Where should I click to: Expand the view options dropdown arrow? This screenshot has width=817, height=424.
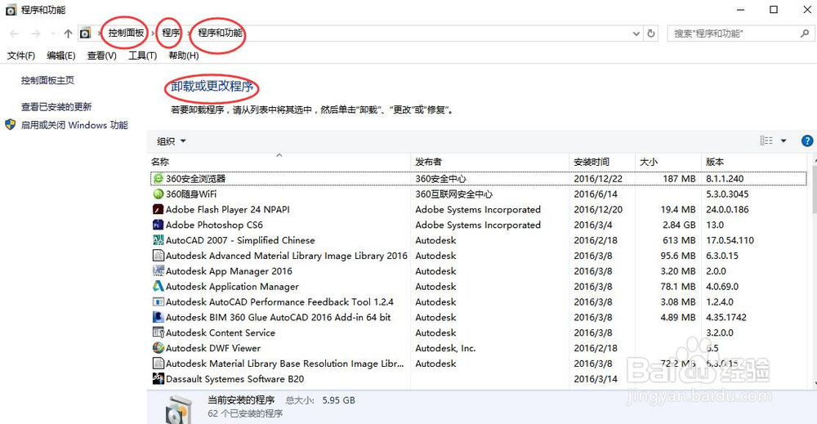(x=784, y=141)
